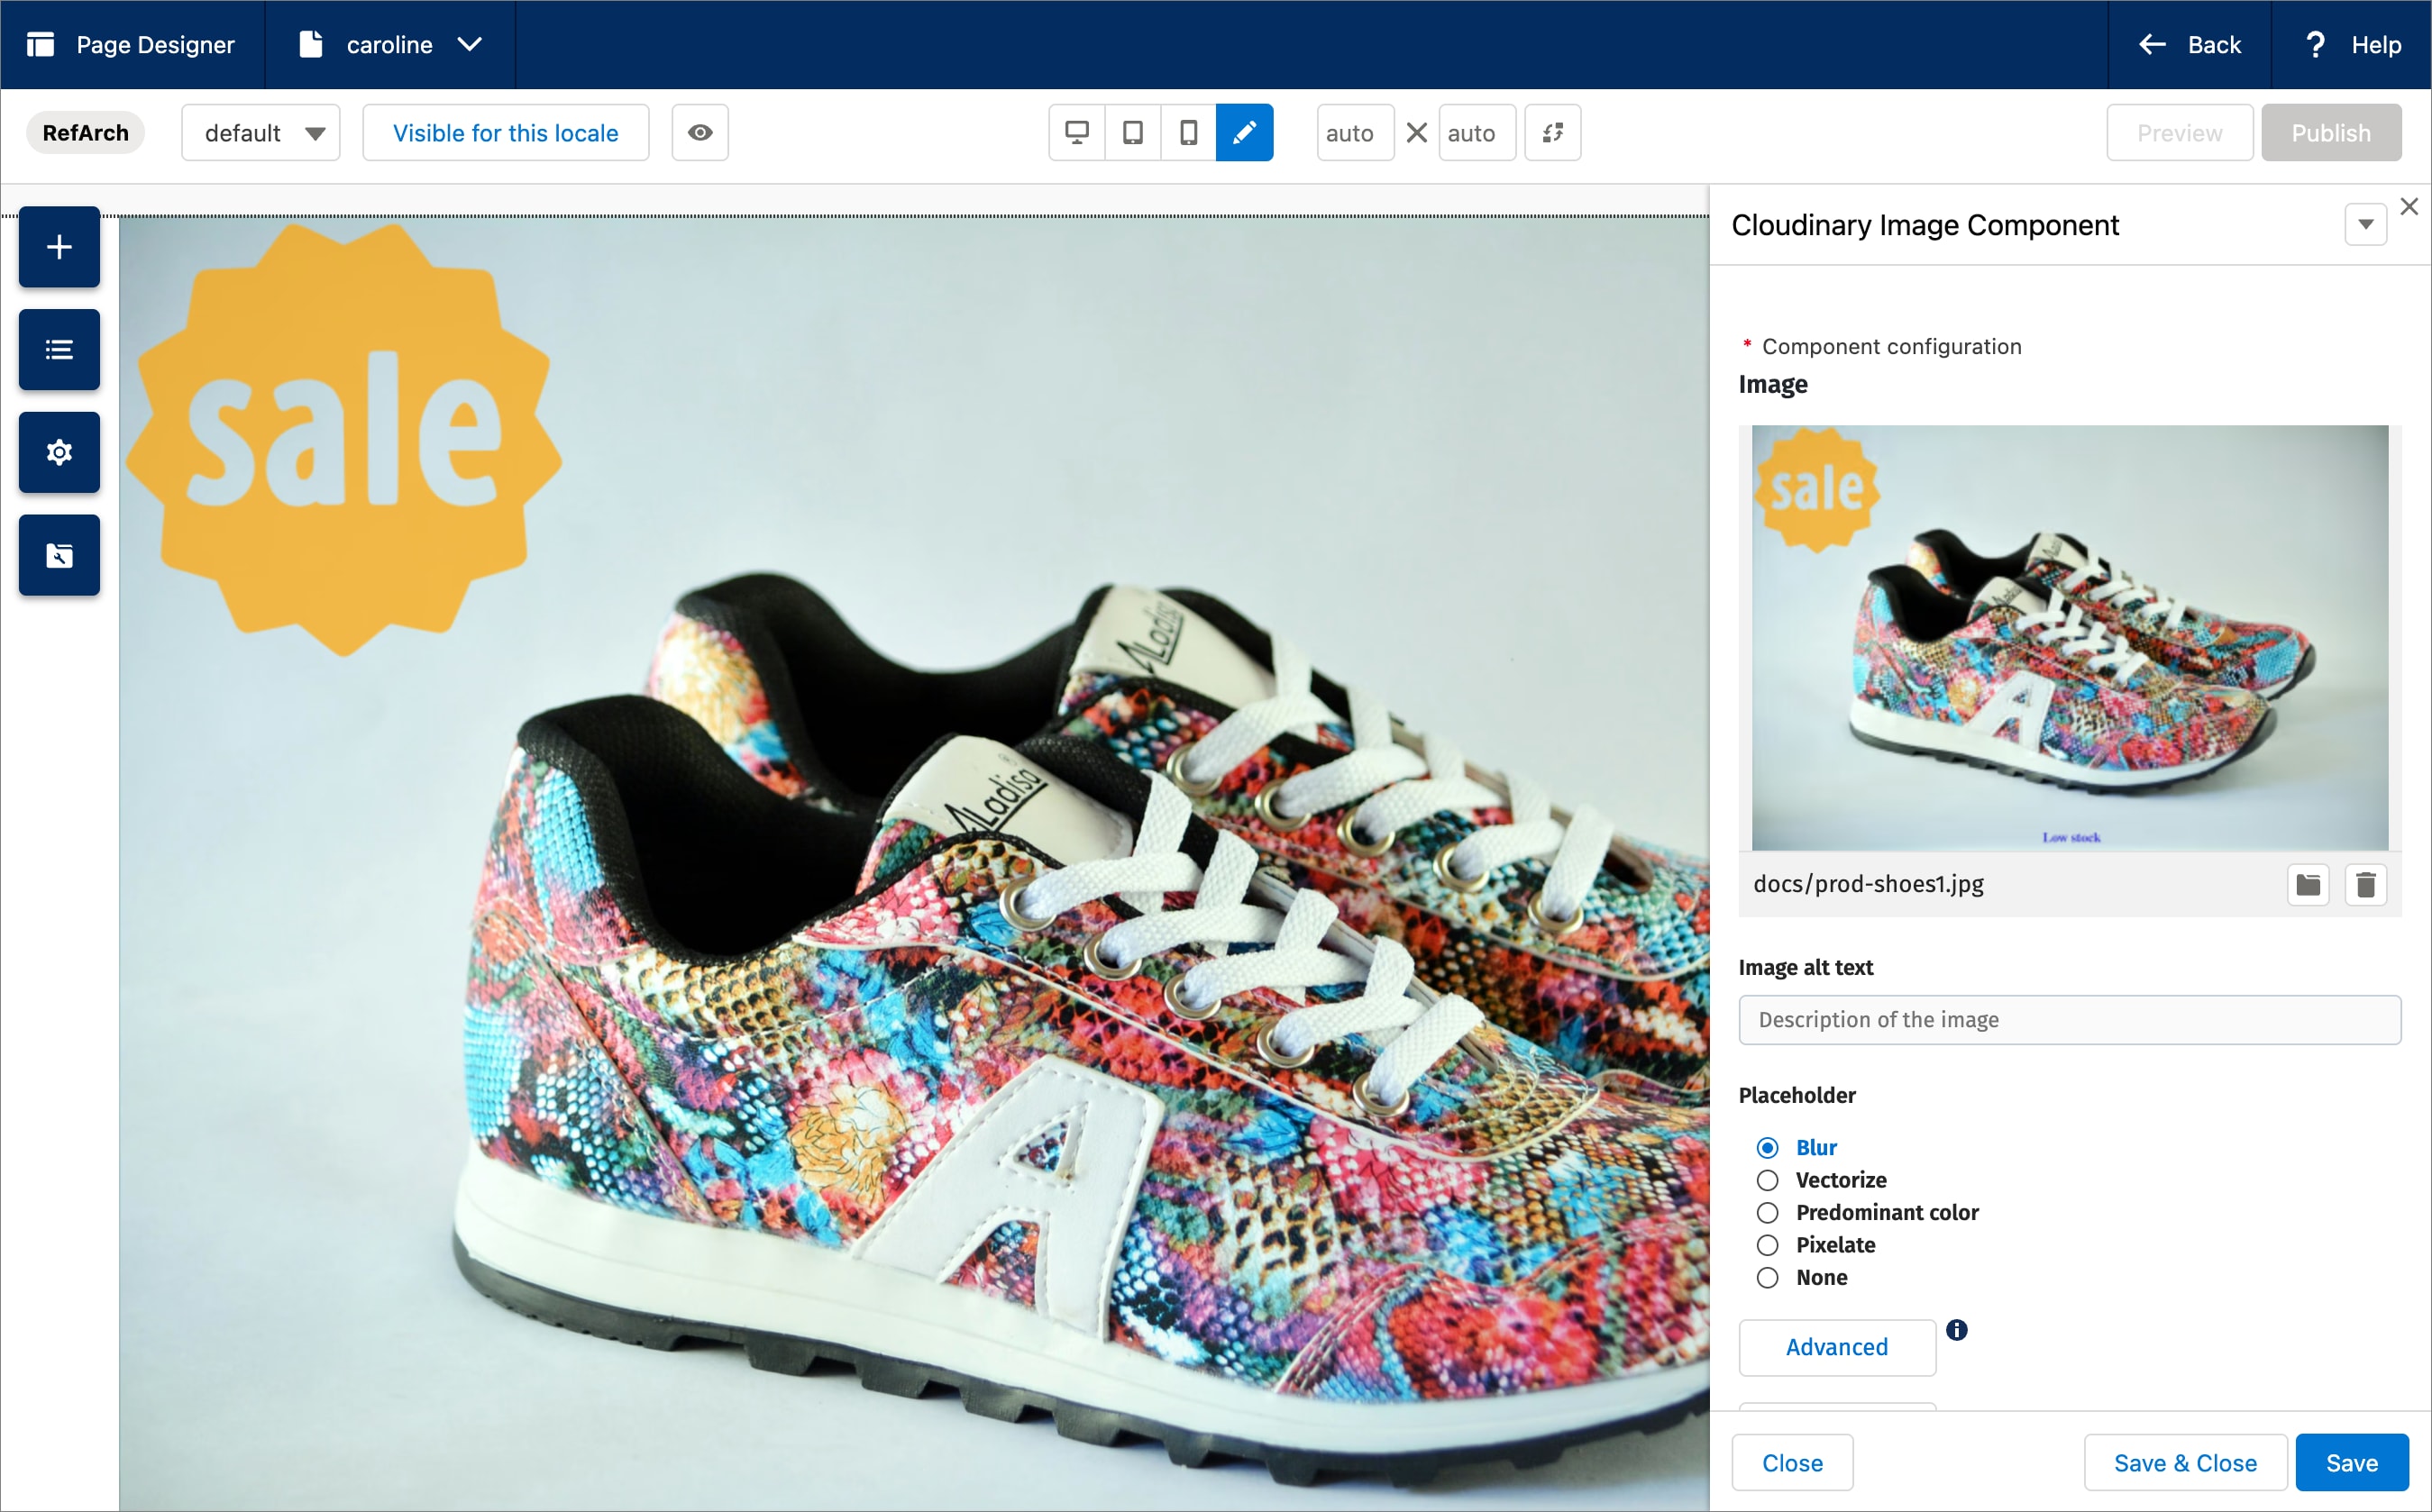Open the default variant dropdown
The image size is (2432, 1512).
click(261, 131)
